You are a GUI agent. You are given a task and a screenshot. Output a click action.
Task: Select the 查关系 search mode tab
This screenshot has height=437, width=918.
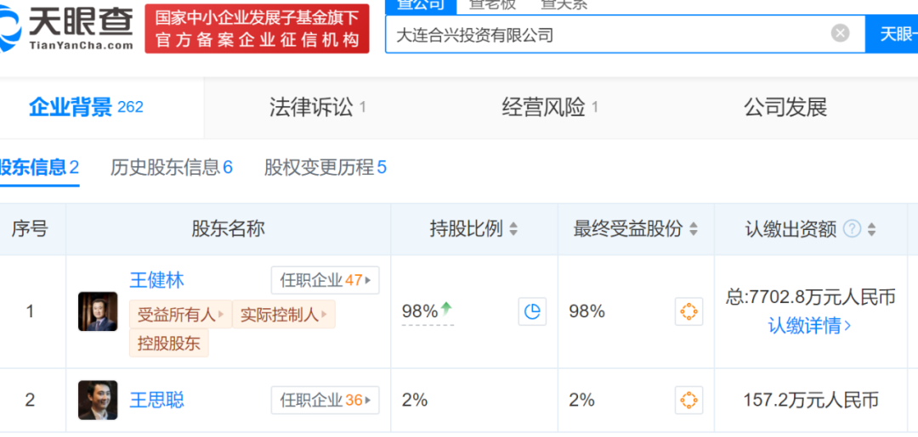coord(564,5)
